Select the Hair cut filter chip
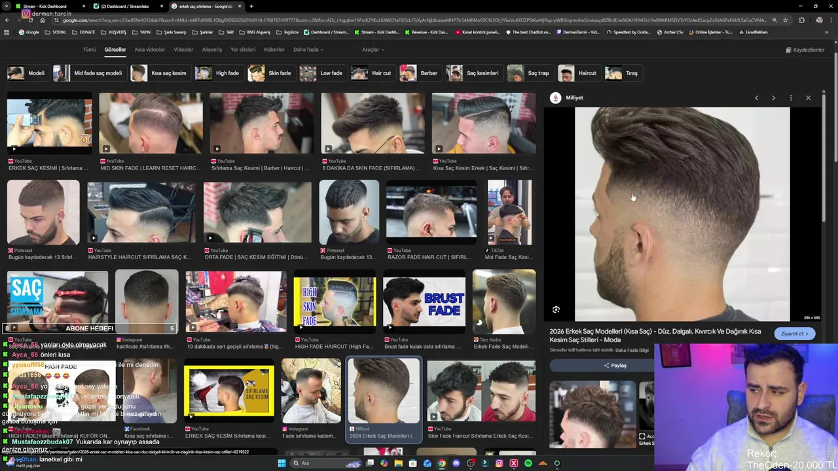The image size is (838, 471). click(x=372, y=73)
